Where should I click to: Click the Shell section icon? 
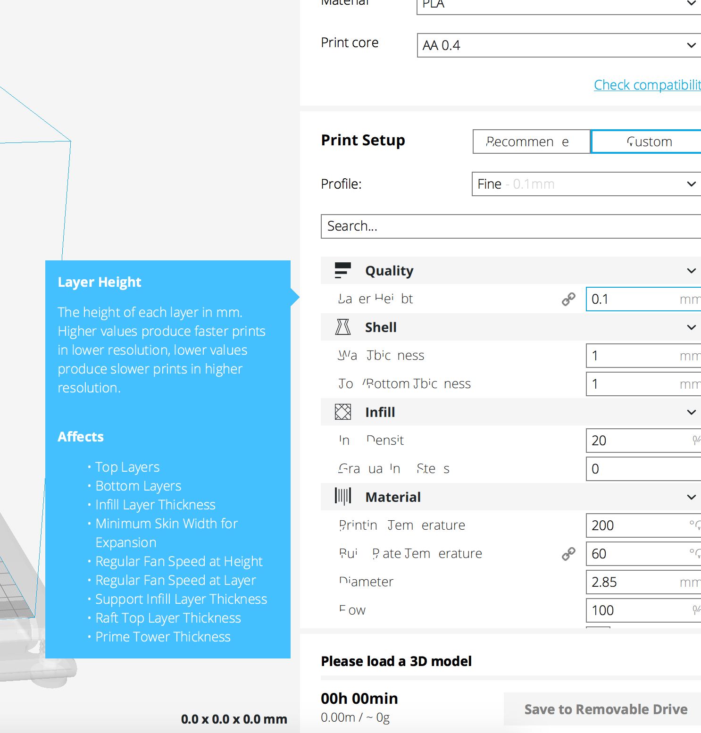click(343, 327)
